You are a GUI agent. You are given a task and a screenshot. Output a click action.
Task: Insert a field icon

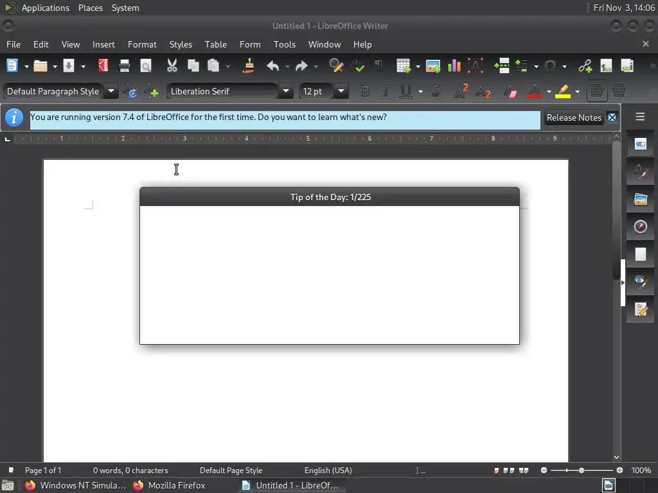coord(522,66)
